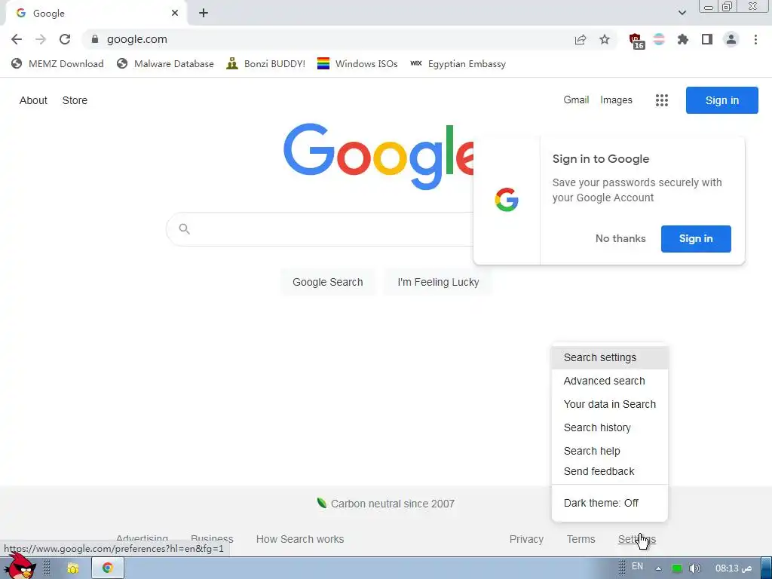The width and height of the screenshot is (772, 579).
Task: Open a new tab with plus button
Action: click(x=204, y=14)
